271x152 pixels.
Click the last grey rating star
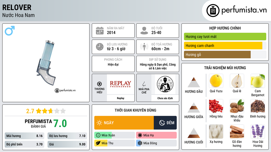(63, 111)
